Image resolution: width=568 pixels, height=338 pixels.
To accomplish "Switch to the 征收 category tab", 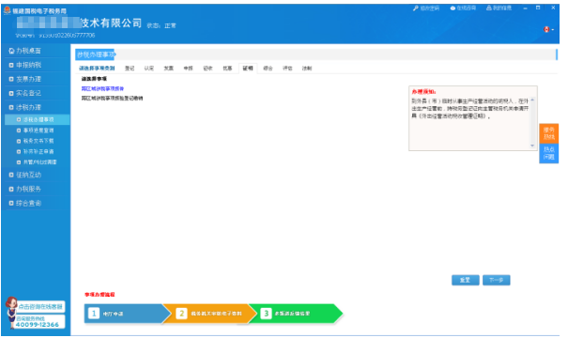I will click(207, 69).
